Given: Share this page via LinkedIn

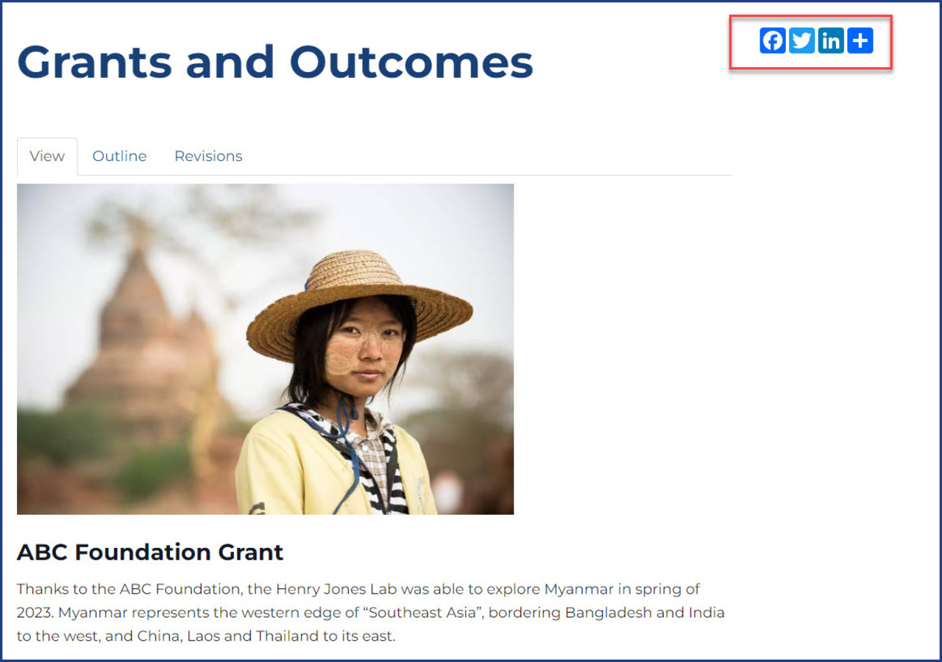Looking at the screenshot, I should tap(831, 40).
